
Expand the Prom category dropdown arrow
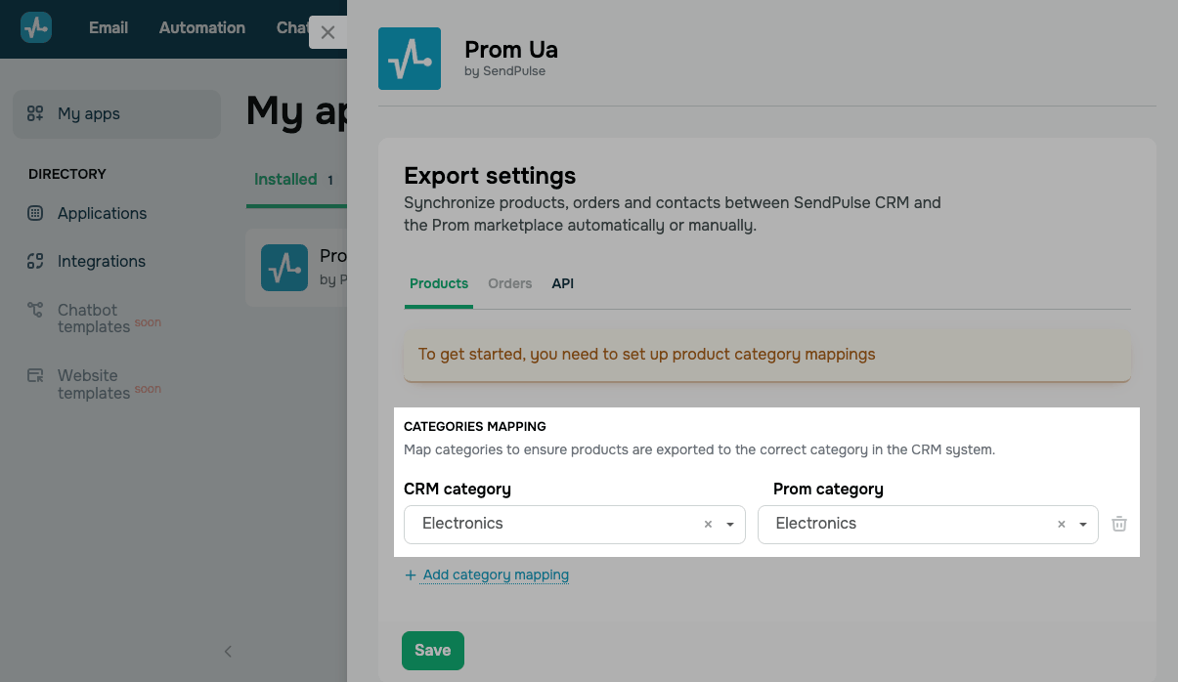[x=1083, y=525]
